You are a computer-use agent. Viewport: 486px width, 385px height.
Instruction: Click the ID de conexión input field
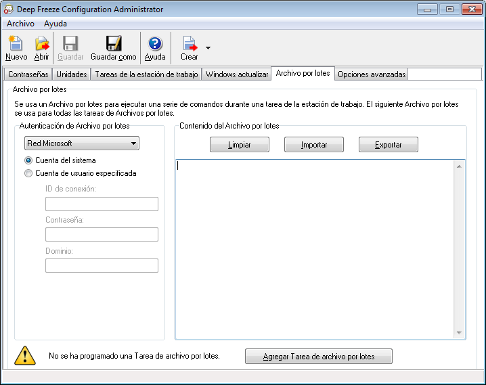[102, 204]
